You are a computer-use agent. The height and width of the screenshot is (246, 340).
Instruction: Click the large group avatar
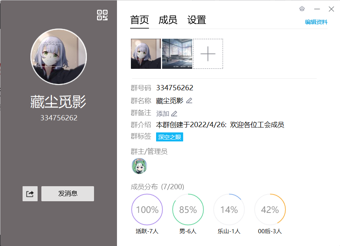click(x=59, y=57)
